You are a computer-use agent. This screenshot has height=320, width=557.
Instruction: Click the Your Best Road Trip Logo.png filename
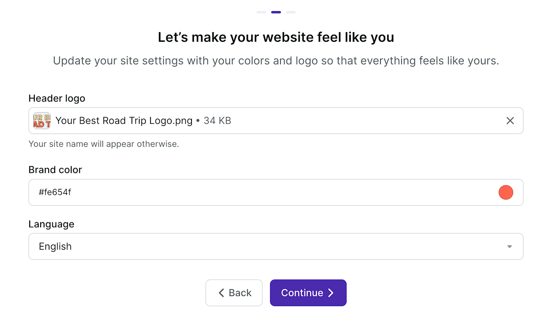tap(124, 121)
